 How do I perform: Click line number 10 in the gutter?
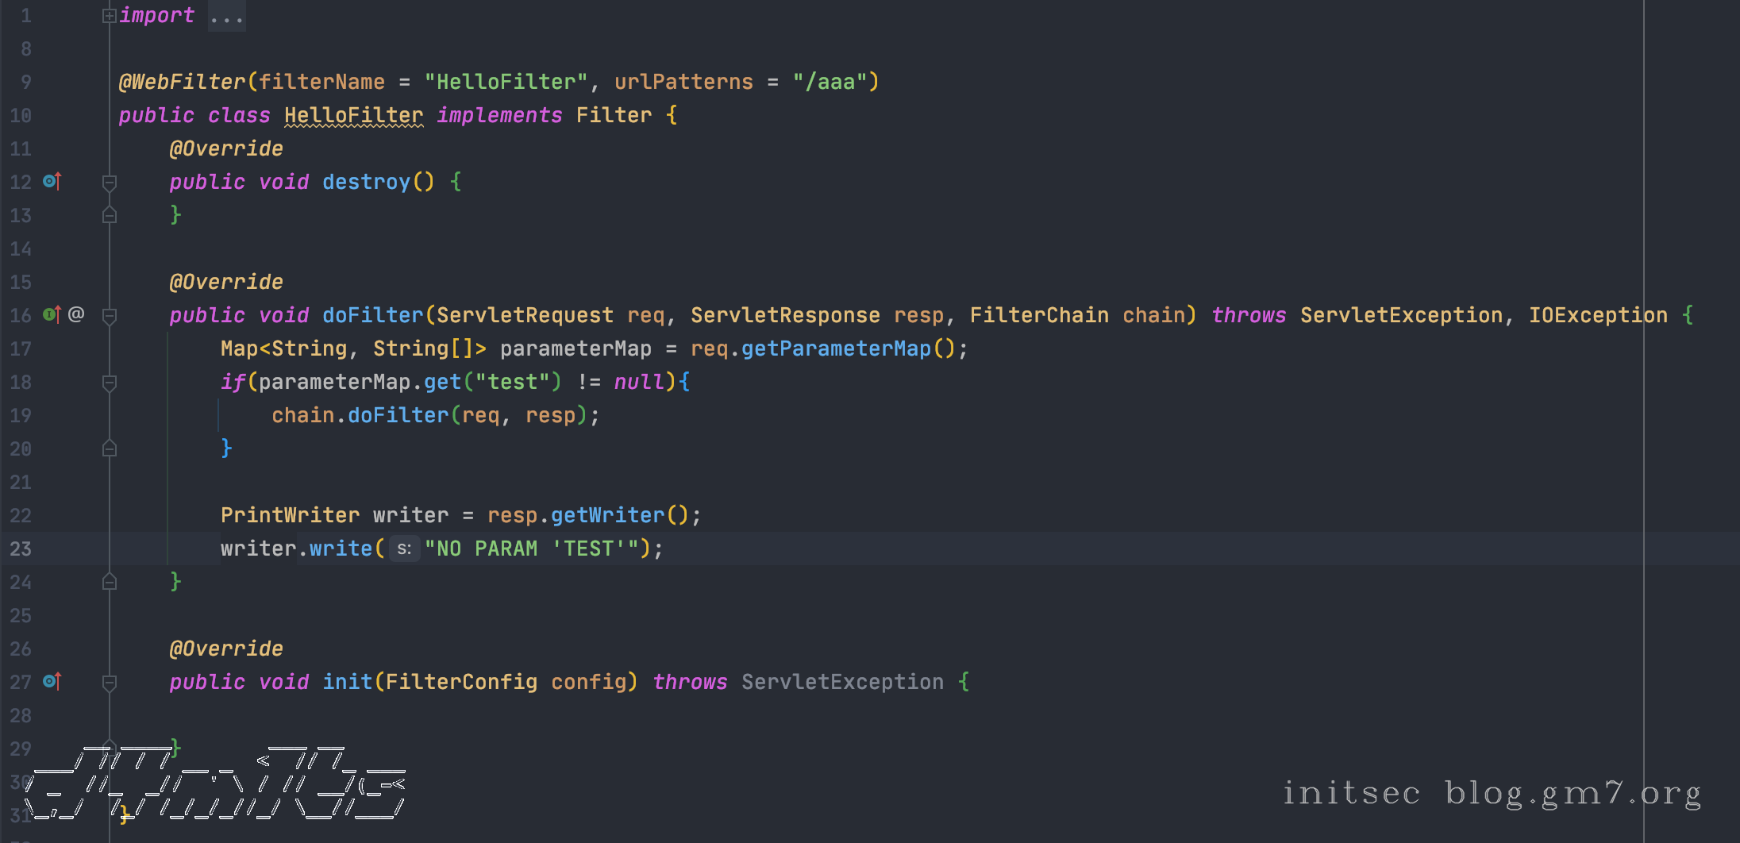pos(21,116)
